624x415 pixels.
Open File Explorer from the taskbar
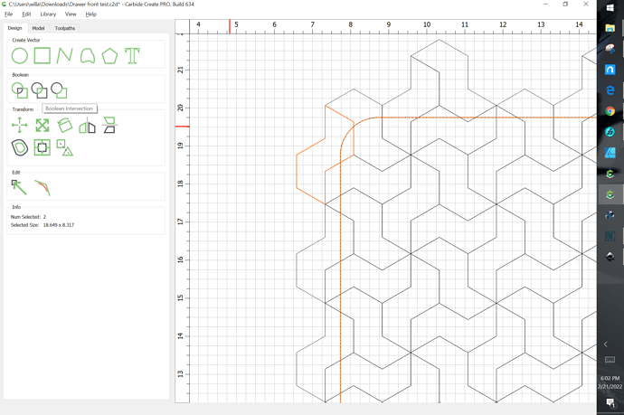(x=610, y=28)
